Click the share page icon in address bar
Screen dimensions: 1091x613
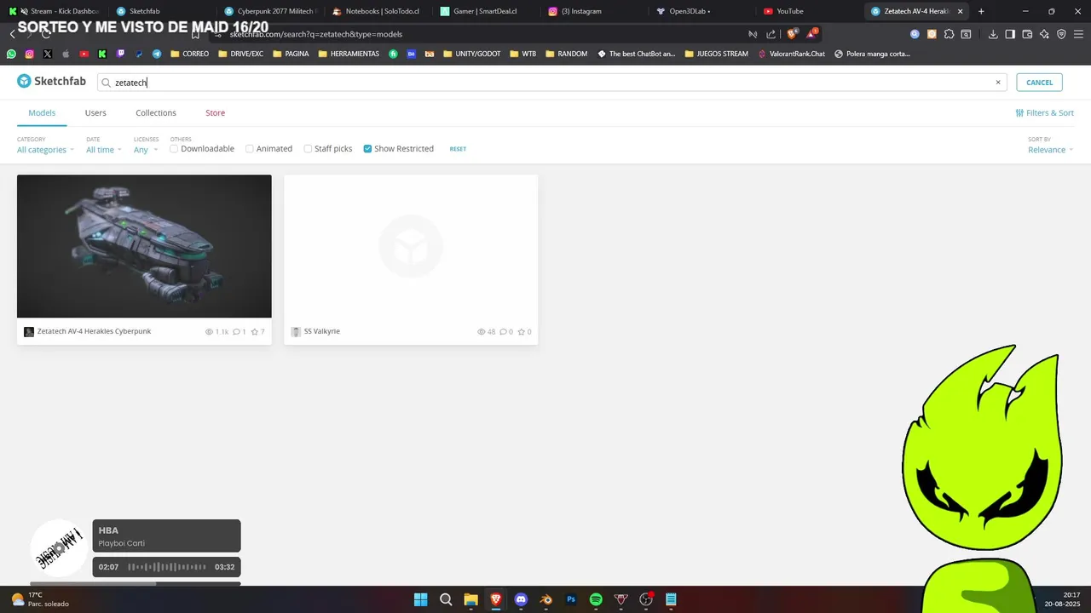771,34
